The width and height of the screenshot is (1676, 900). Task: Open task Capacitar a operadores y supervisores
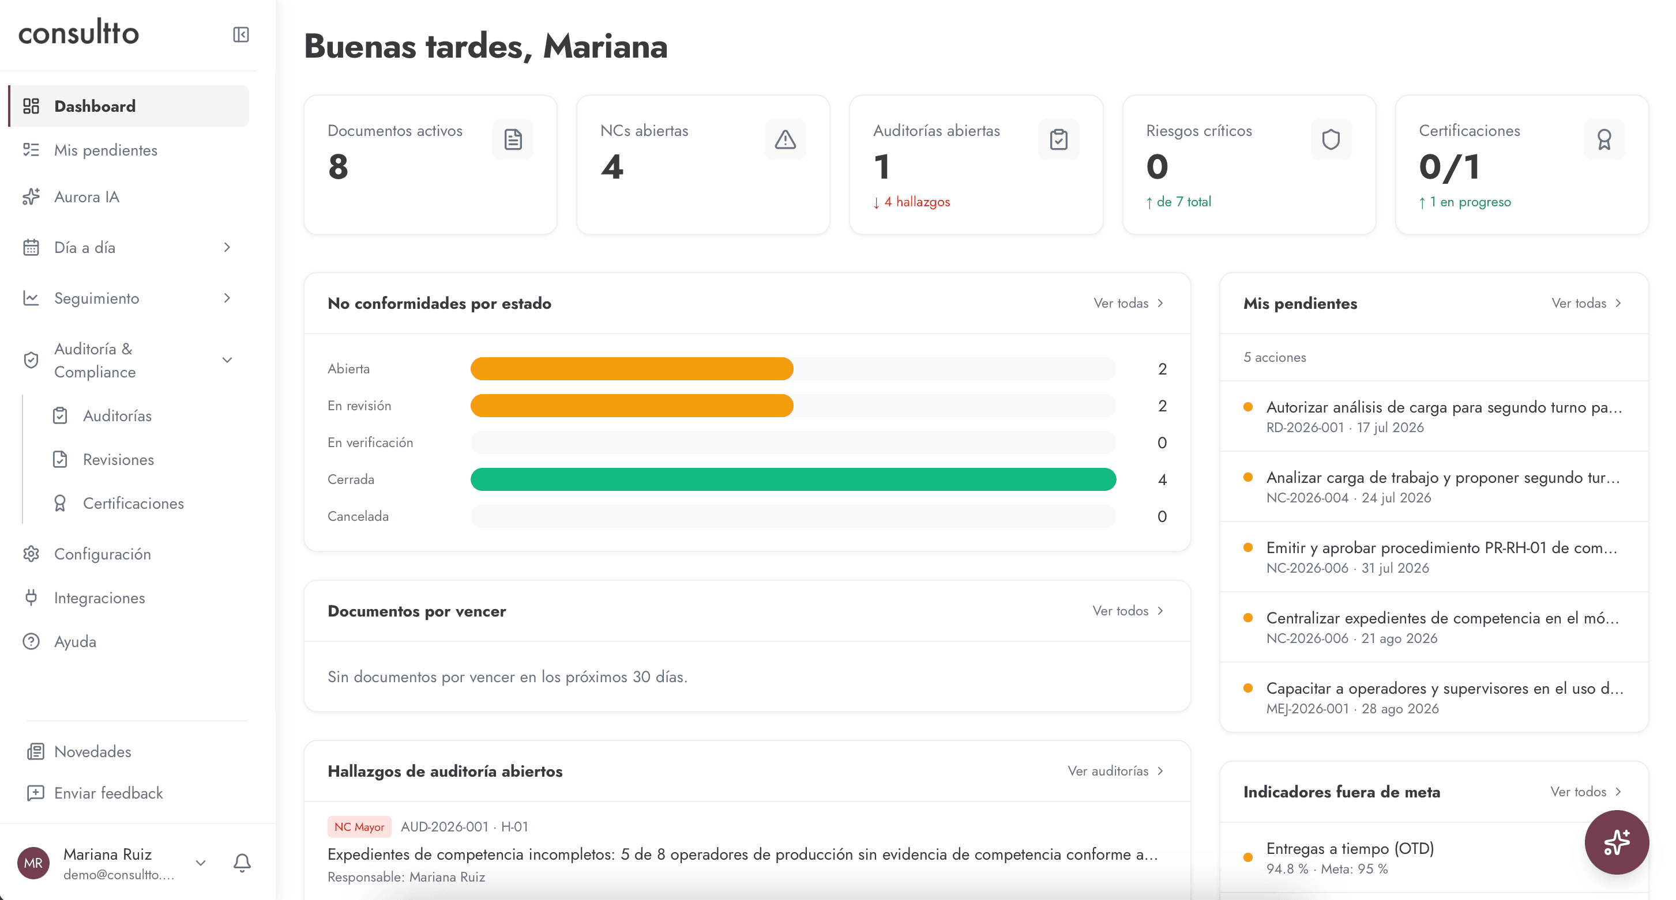pyautogui.click(x=1434, y=697)
